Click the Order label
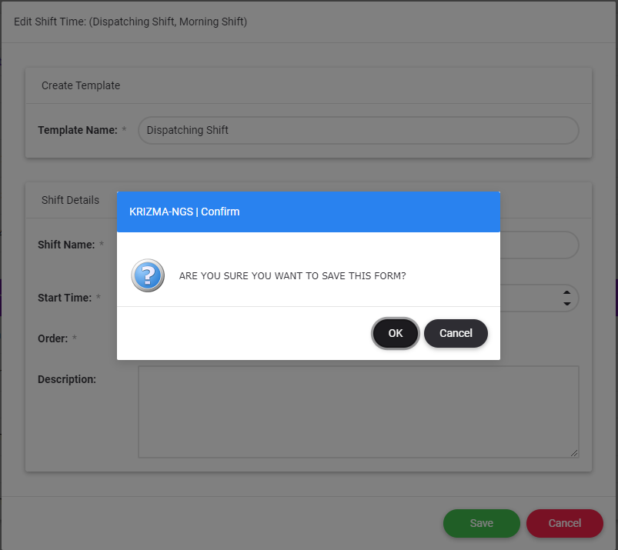This screenshot has width=618, height=550. (52, 338)
